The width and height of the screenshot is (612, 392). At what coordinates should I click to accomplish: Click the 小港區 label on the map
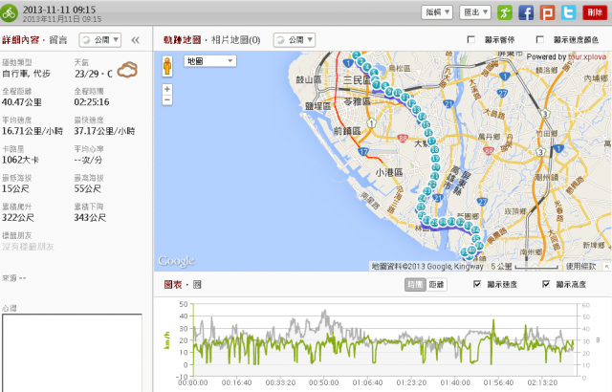pyautogui.click(x=389, y=172)
